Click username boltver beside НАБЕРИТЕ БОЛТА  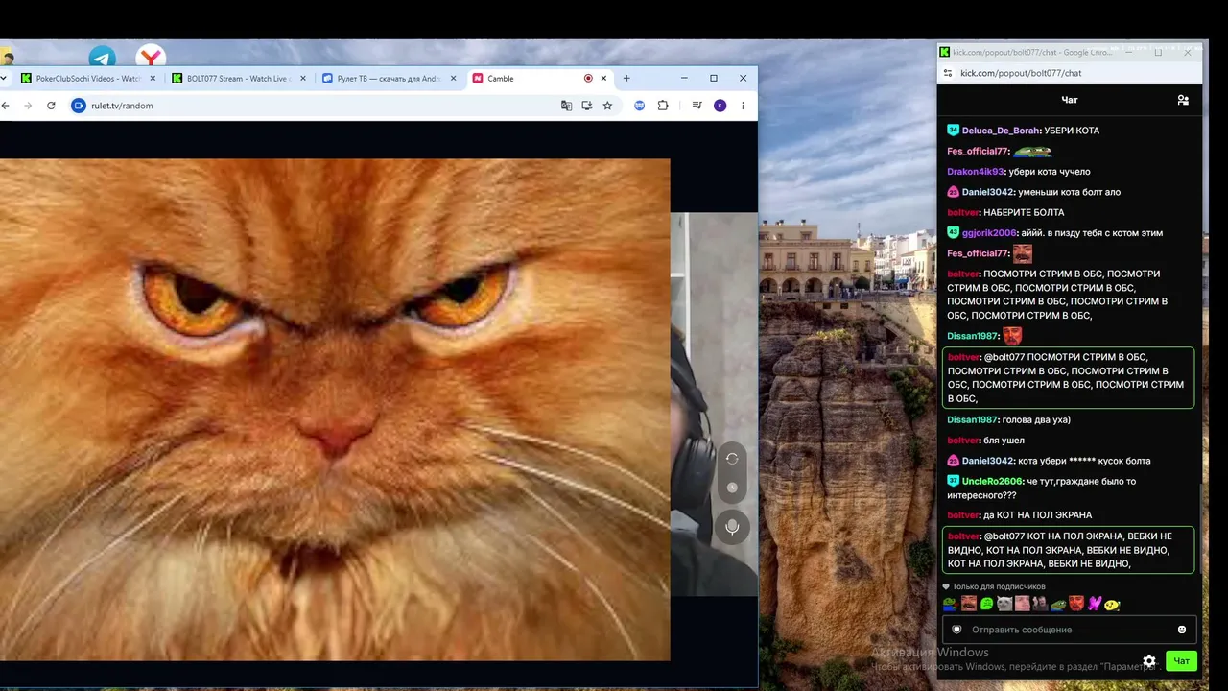coord(962,213)
